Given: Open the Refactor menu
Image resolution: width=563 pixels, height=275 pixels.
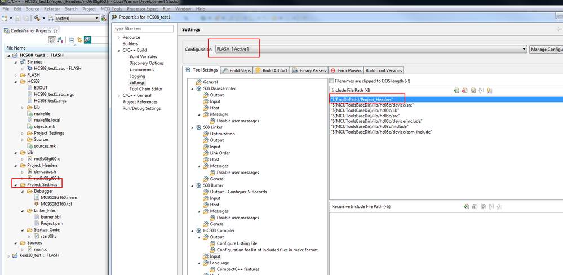Looking at the screenshot, I should [52, 8].
